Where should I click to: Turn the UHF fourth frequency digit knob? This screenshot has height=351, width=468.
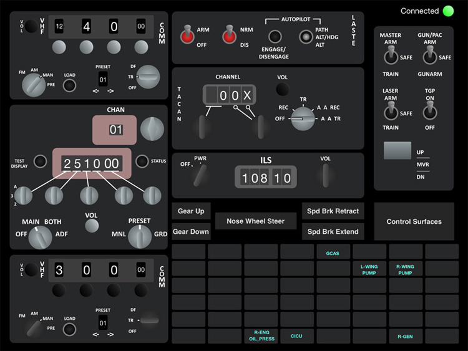click(124, 196)
